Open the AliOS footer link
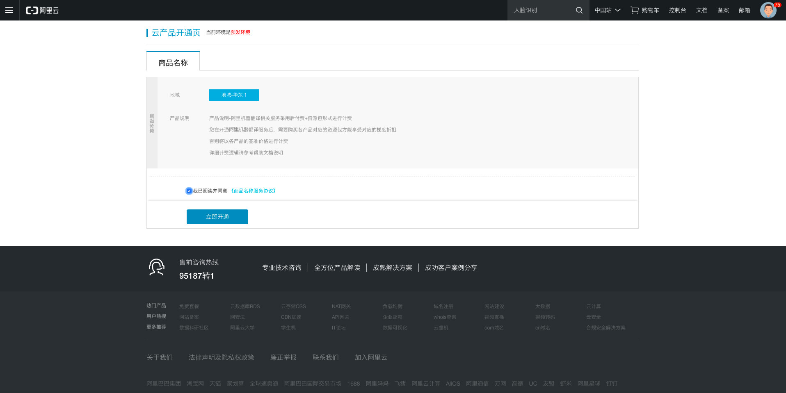Viewport: 786px width, 393px height. (x=453, y=384)
